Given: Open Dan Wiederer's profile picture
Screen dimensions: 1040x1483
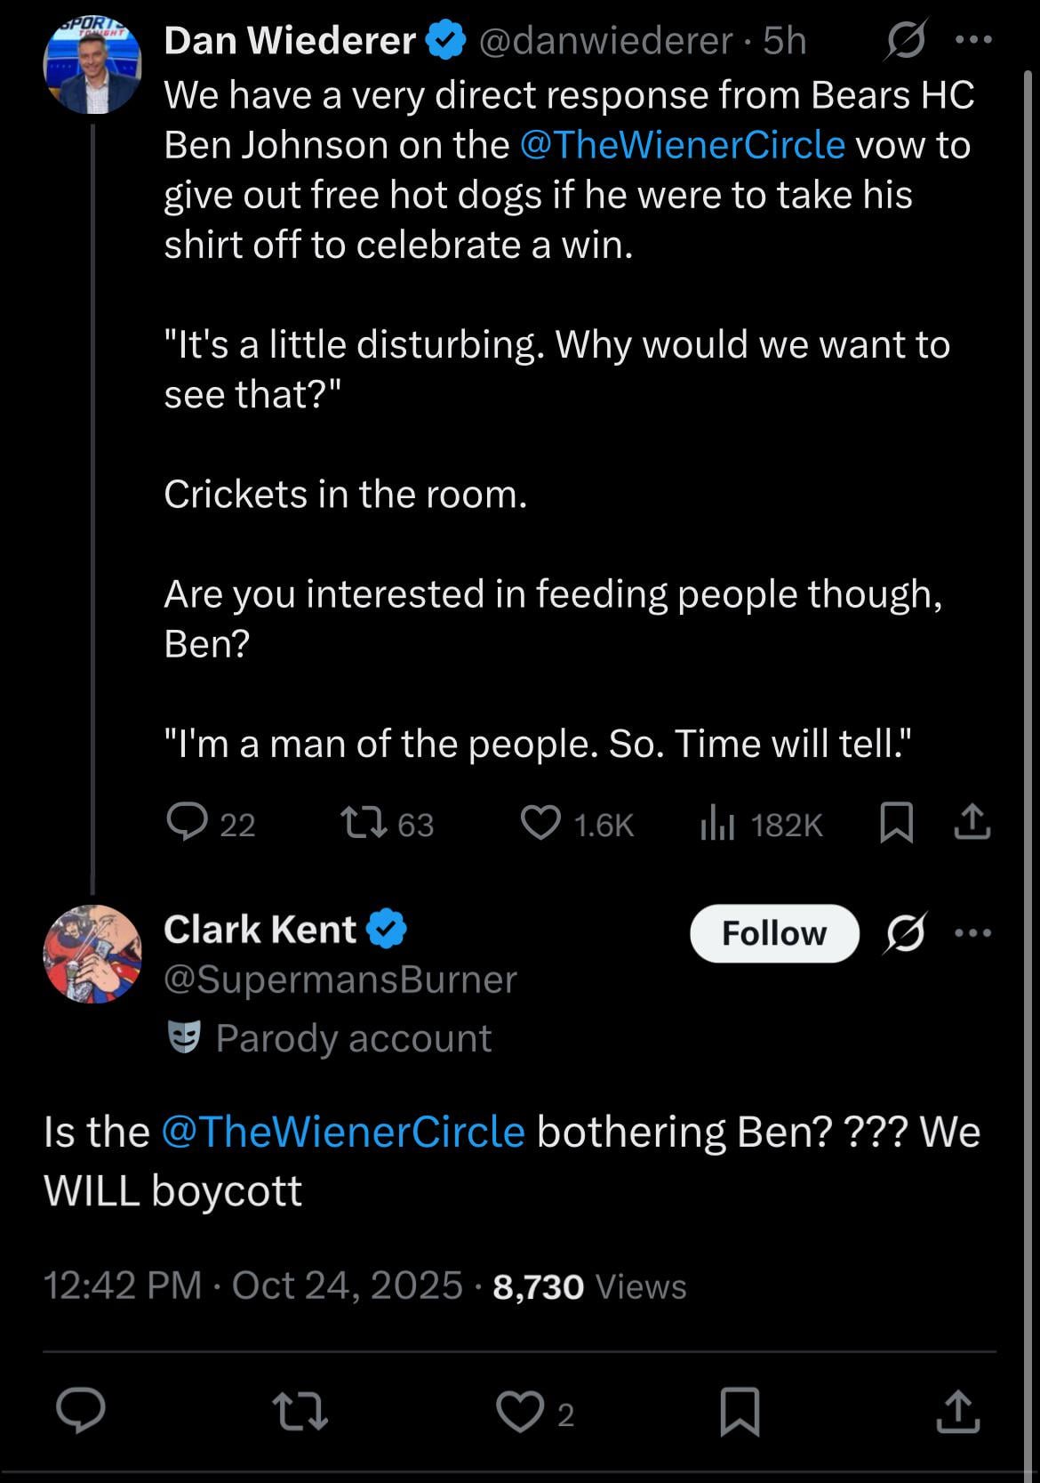Looking at the screenshot, I should 92,65.
